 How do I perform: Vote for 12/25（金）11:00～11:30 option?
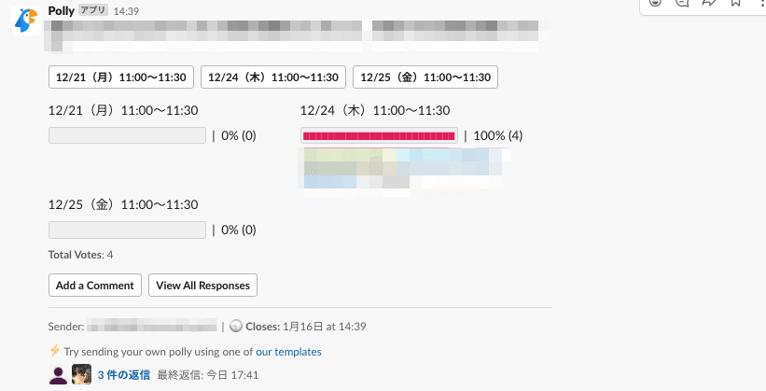(x=425, y=77)
